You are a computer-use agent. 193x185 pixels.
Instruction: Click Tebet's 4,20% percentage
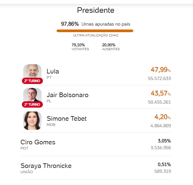(x=163, y=117)
